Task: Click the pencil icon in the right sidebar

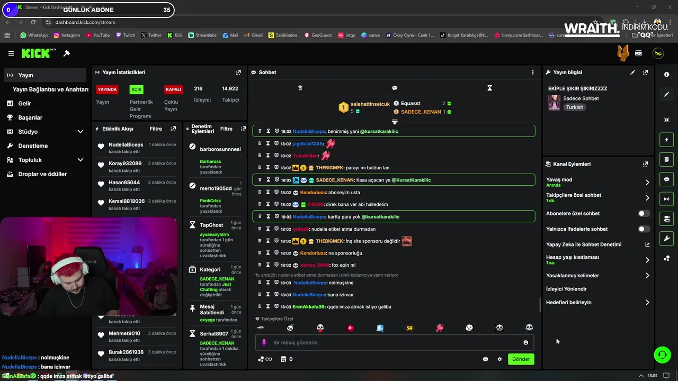Action: [666, 94]
